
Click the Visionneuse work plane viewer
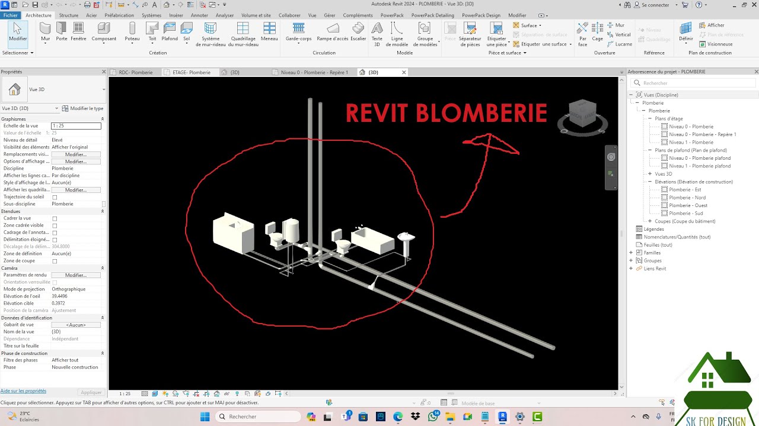715,44
